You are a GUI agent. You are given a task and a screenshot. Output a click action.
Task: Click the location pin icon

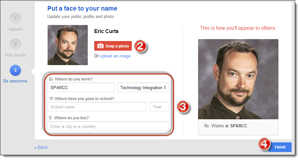coord(50,118)
